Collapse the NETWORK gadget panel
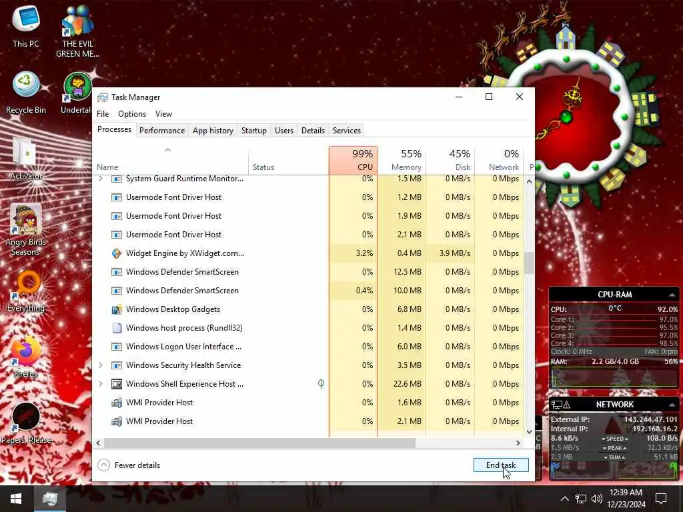 point(672,405)
